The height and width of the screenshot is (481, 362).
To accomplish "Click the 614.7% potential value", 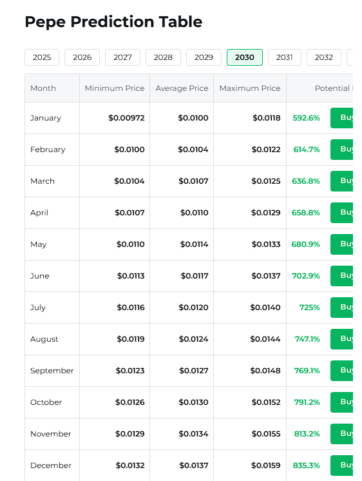I will pyautogui.click(x=307, y=150).
